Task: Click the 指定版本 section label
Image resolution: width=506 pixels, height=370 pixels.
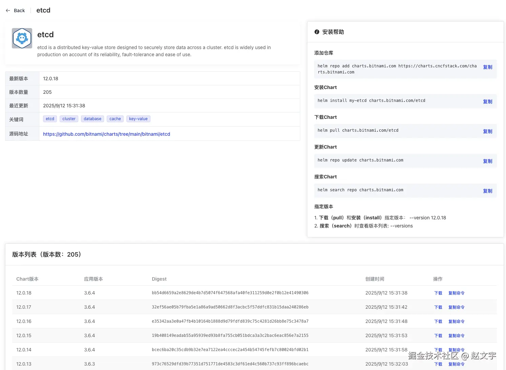Action: (324, 206)
